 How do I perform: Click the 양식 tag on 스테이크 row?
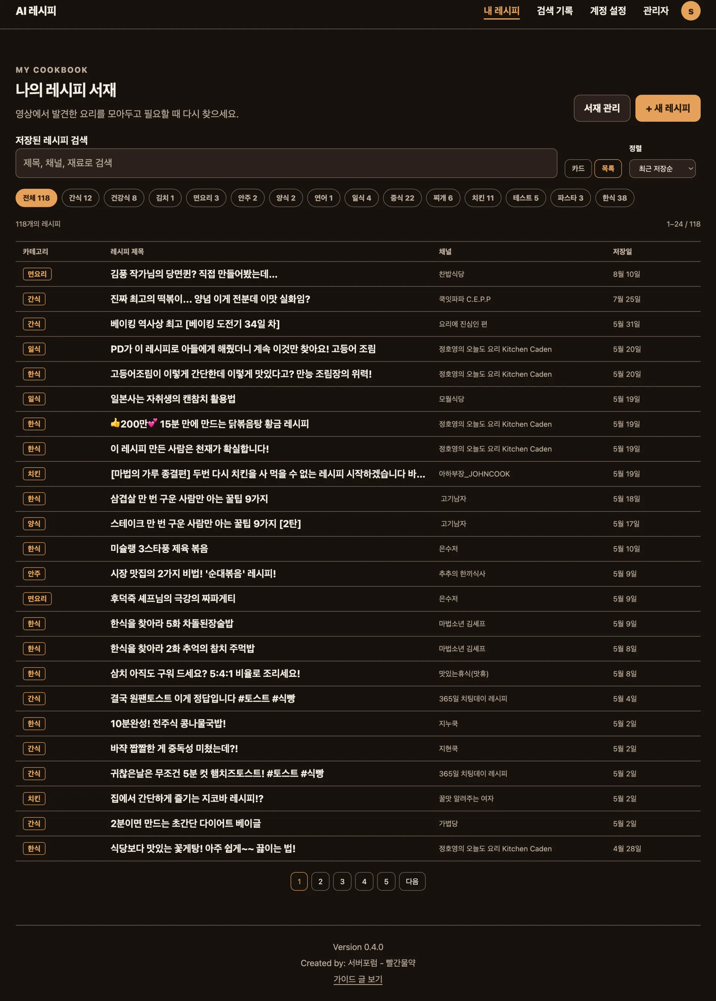(x=34, y=524)
